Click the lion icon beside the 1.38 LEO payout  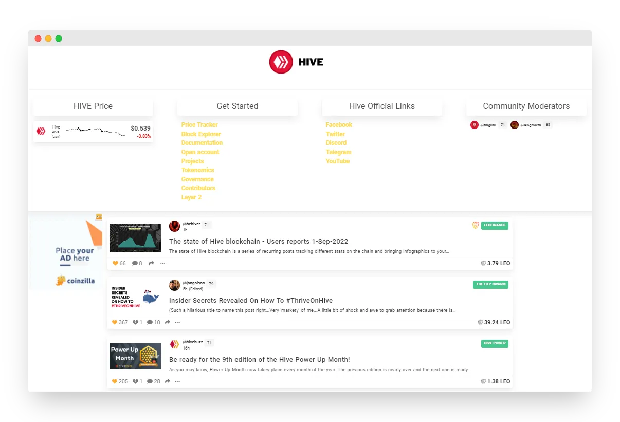[483, 381]
